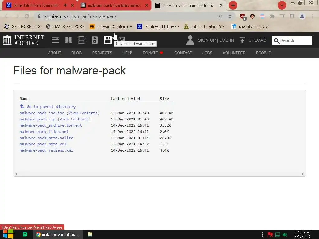Open the CONTACT menu item
Viewport: 319px width, 239px height.
[x=183, y=53]
